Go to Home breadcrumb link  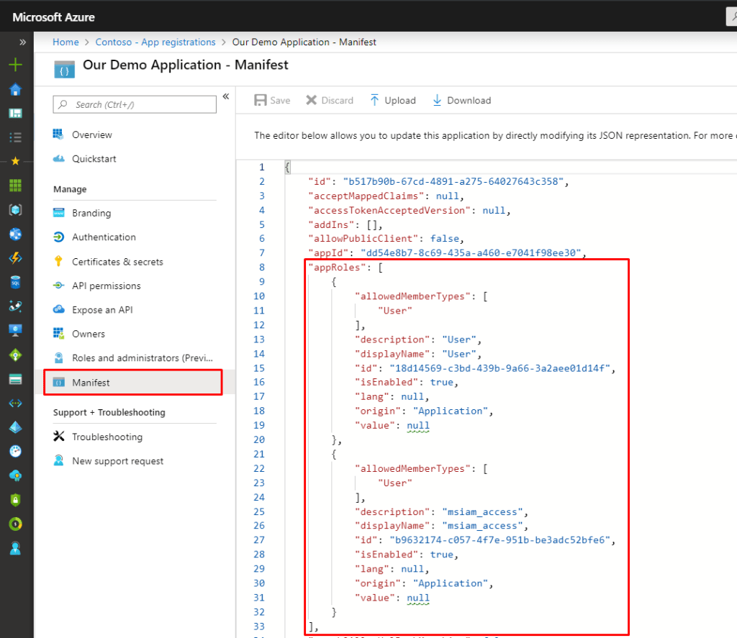(x=65, y=42)
